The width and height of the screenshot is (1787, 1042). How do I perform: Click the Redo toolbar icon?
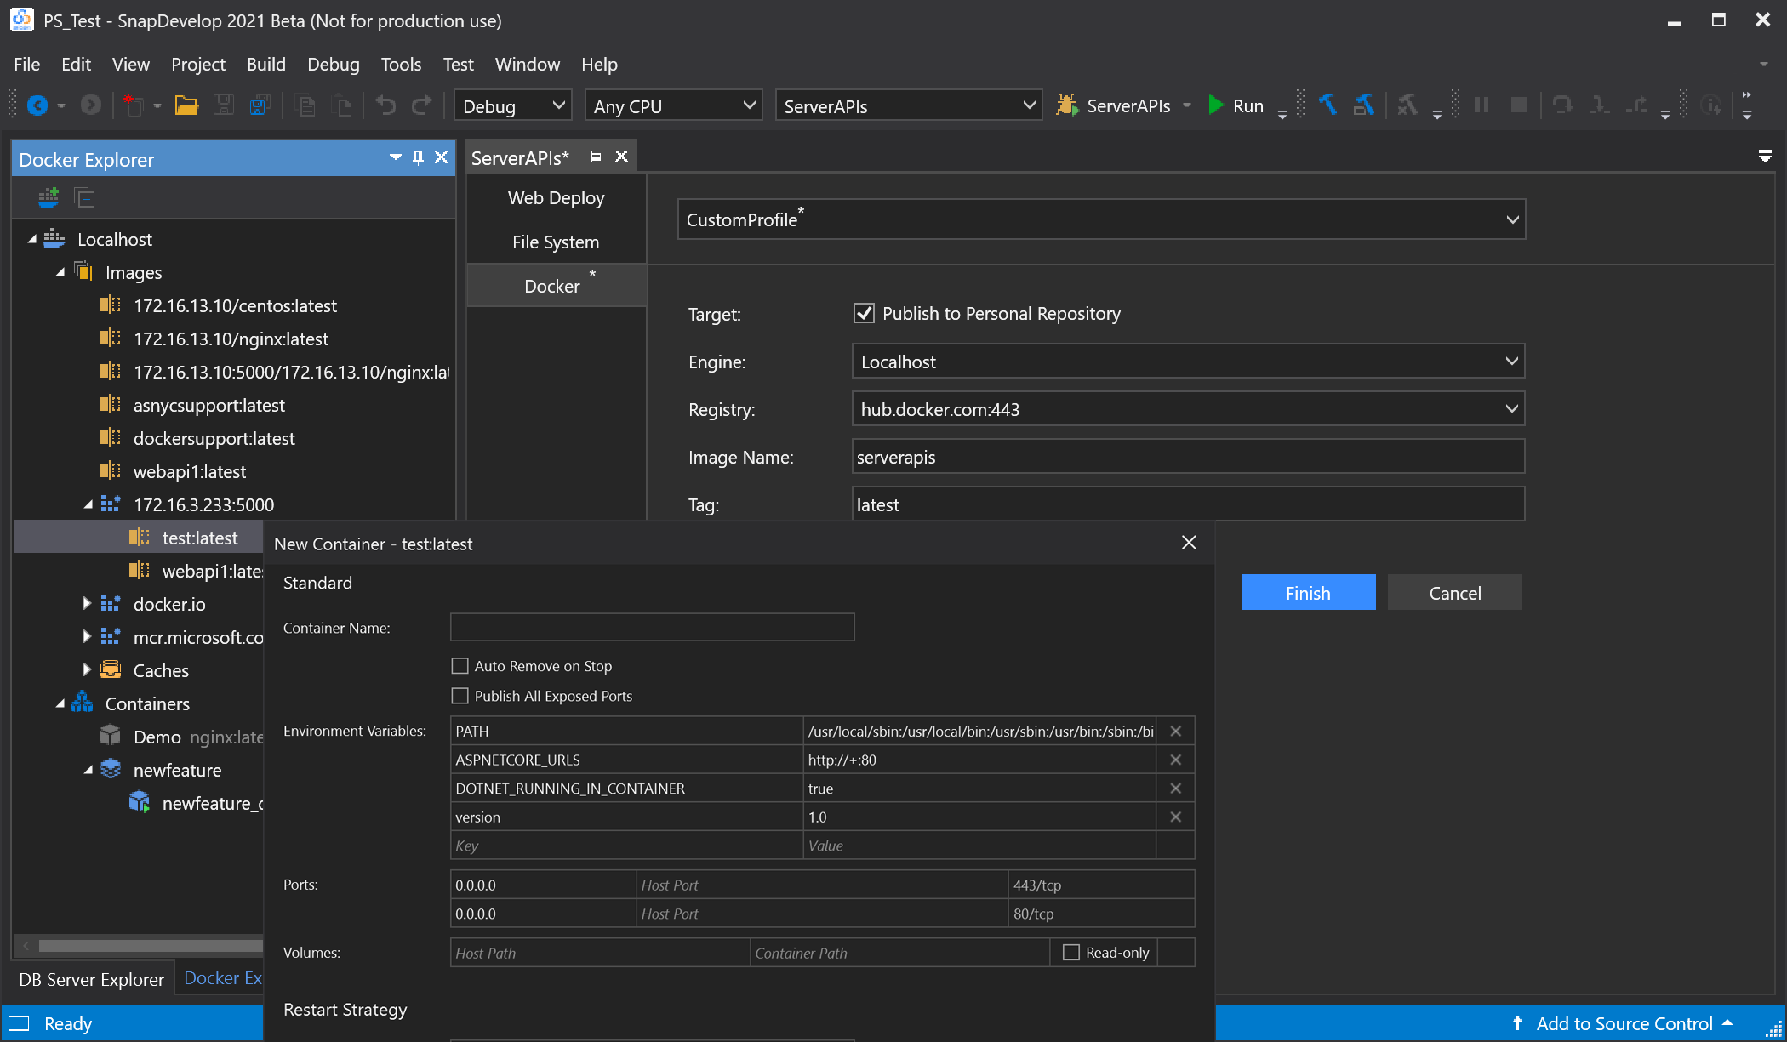coord(422,105)
